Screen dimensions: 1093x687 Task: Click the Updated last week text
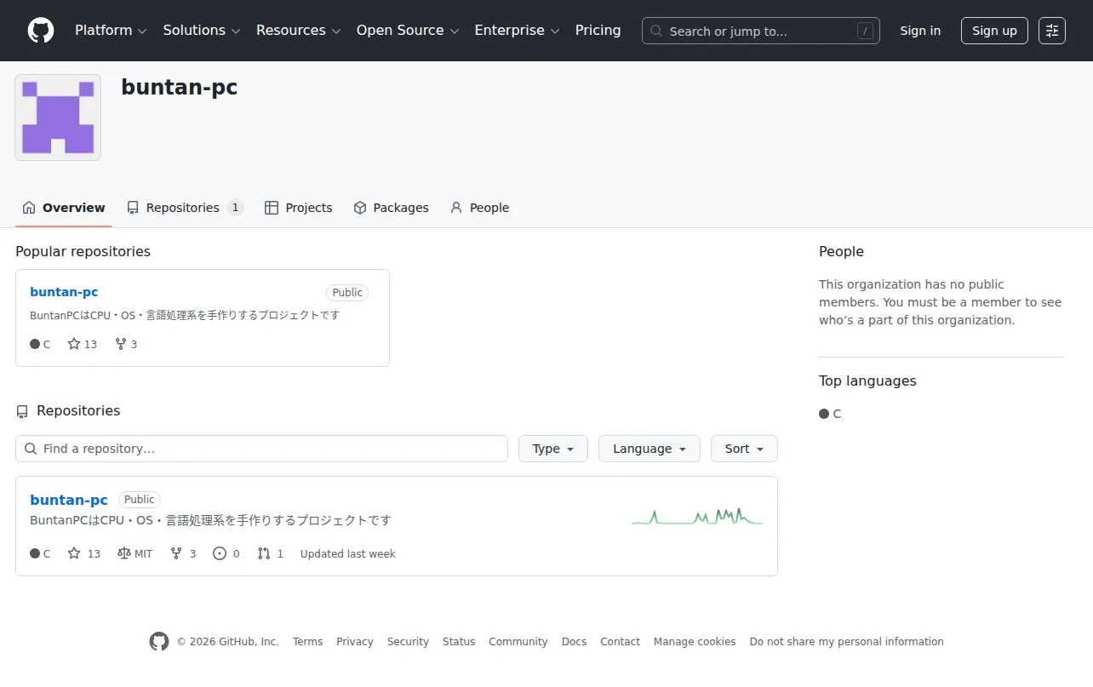tap(347, 553)
